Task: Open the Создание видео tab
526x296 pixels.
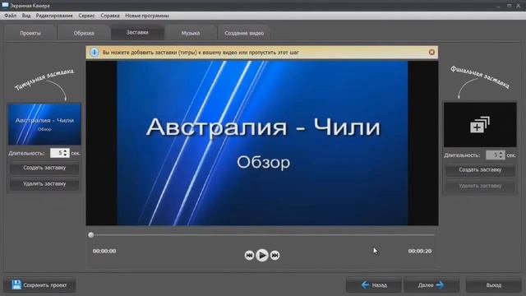Action: pyautogui.click(x=244, y=33)
